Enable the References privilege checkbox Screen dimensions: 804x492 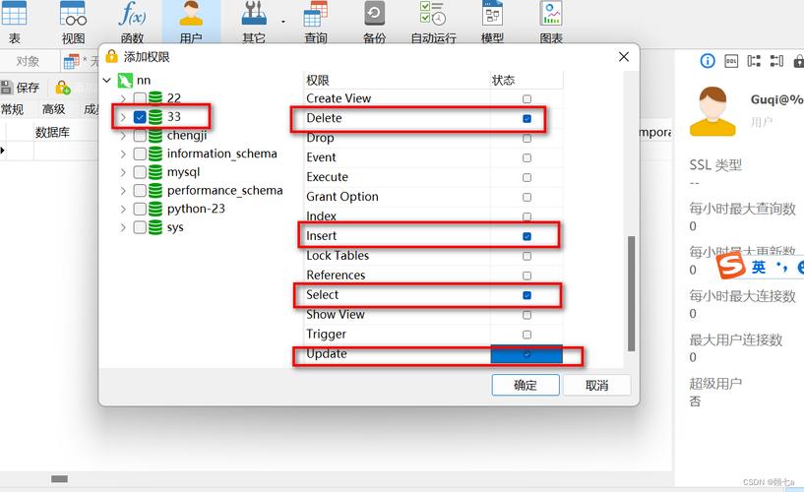click(526, 276)
